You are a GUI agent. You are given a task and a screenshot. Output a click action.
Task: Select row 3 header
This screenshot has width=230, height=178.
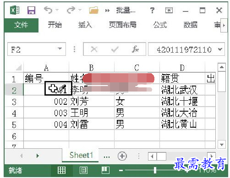coord(14,102)
